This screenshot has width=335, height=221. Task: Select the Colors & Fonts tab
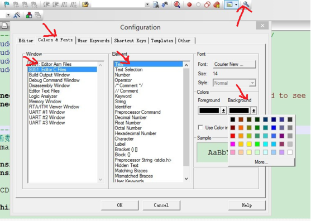tap(55, 40)
